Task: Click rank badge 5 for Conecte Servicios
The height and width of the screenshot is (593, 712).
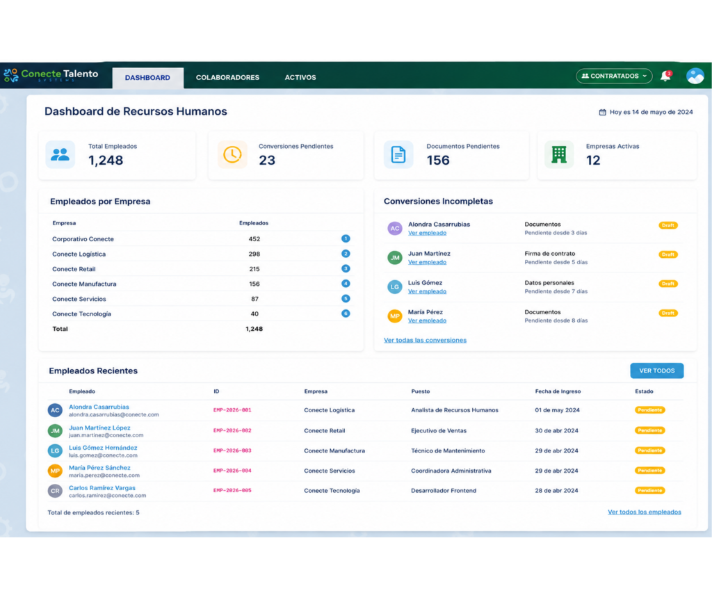Action: (x=346, y=298)
